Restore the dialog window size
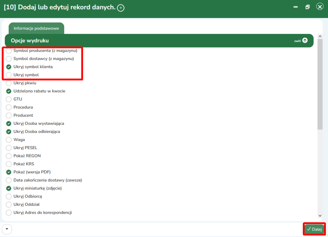This screenshot has width=328, height=237. coord(307,7)
